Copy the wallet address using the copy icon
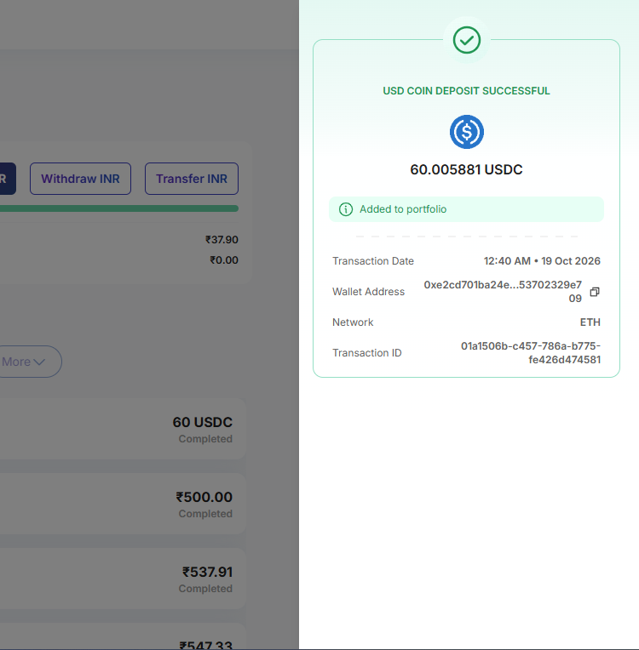 [x=595, y=292]
